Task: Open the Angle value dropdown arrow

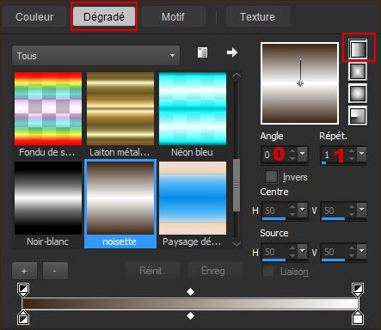Action: (303, 154)
